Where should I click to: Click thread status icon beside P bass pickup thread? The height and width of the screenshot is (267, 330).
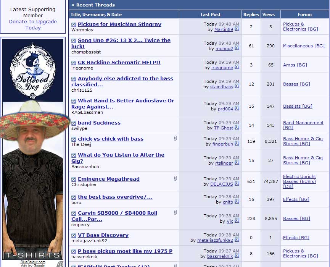[74, 251]
